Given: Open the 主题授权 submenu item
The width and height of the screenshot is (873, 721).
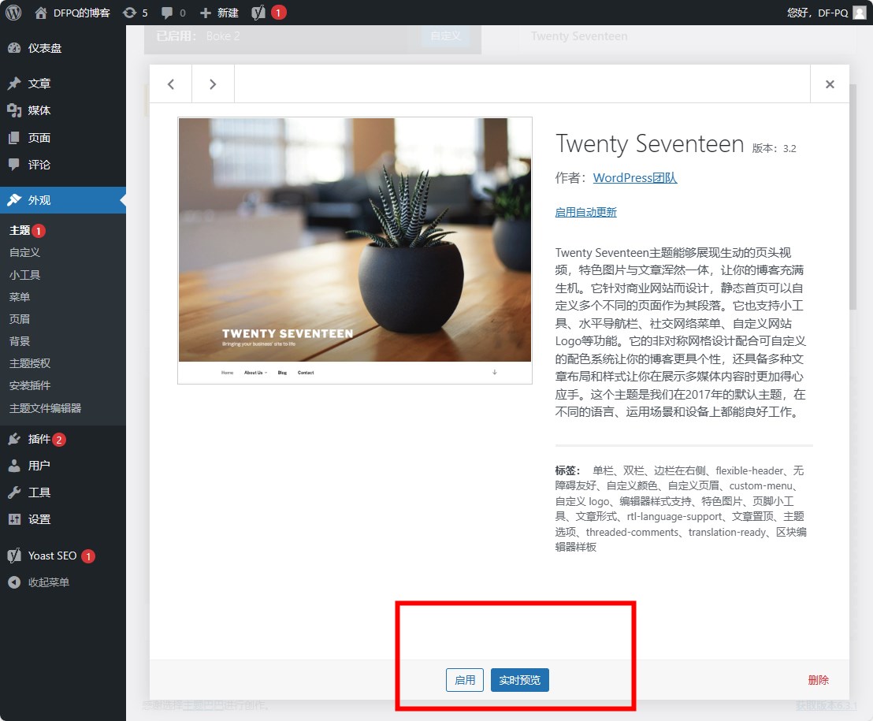Looking at the screenshot, I should coord(29,363).
